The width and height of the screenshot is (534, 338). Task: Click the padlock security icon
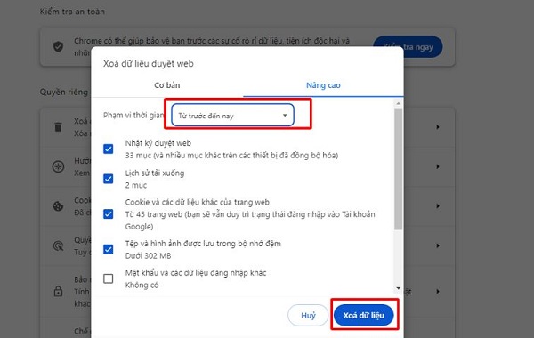coord(58,292)
